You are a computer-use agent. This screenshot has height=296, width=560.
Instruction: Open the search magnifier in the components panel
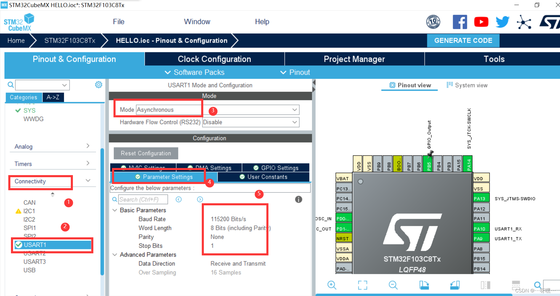10,85
